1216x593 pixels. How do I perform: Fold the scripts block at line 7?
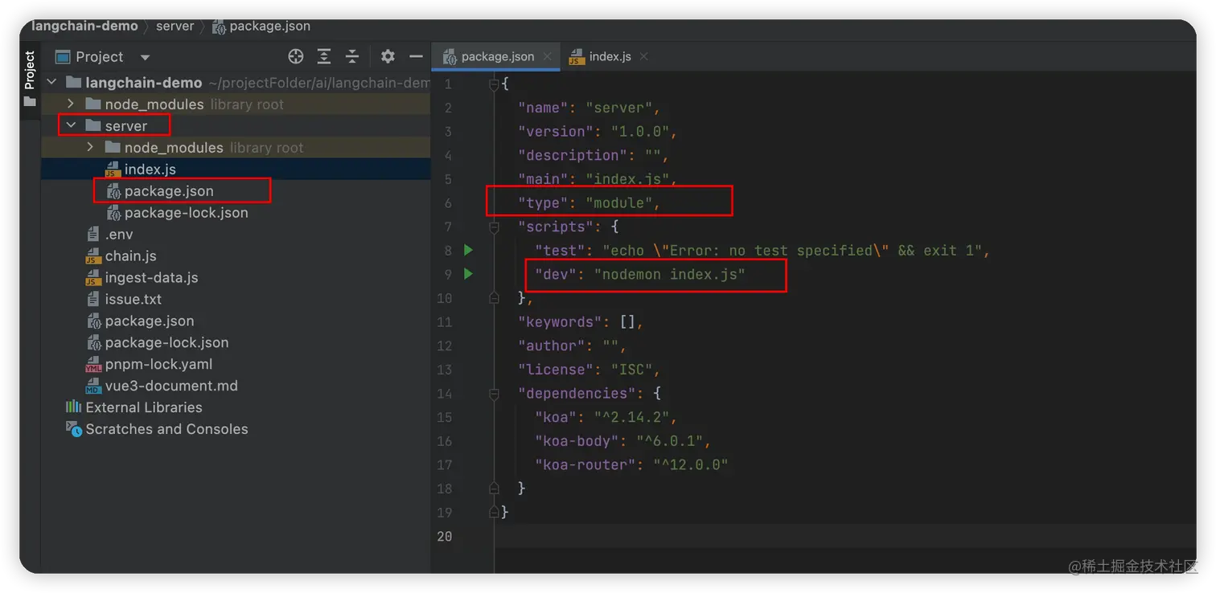coord(495,227)
